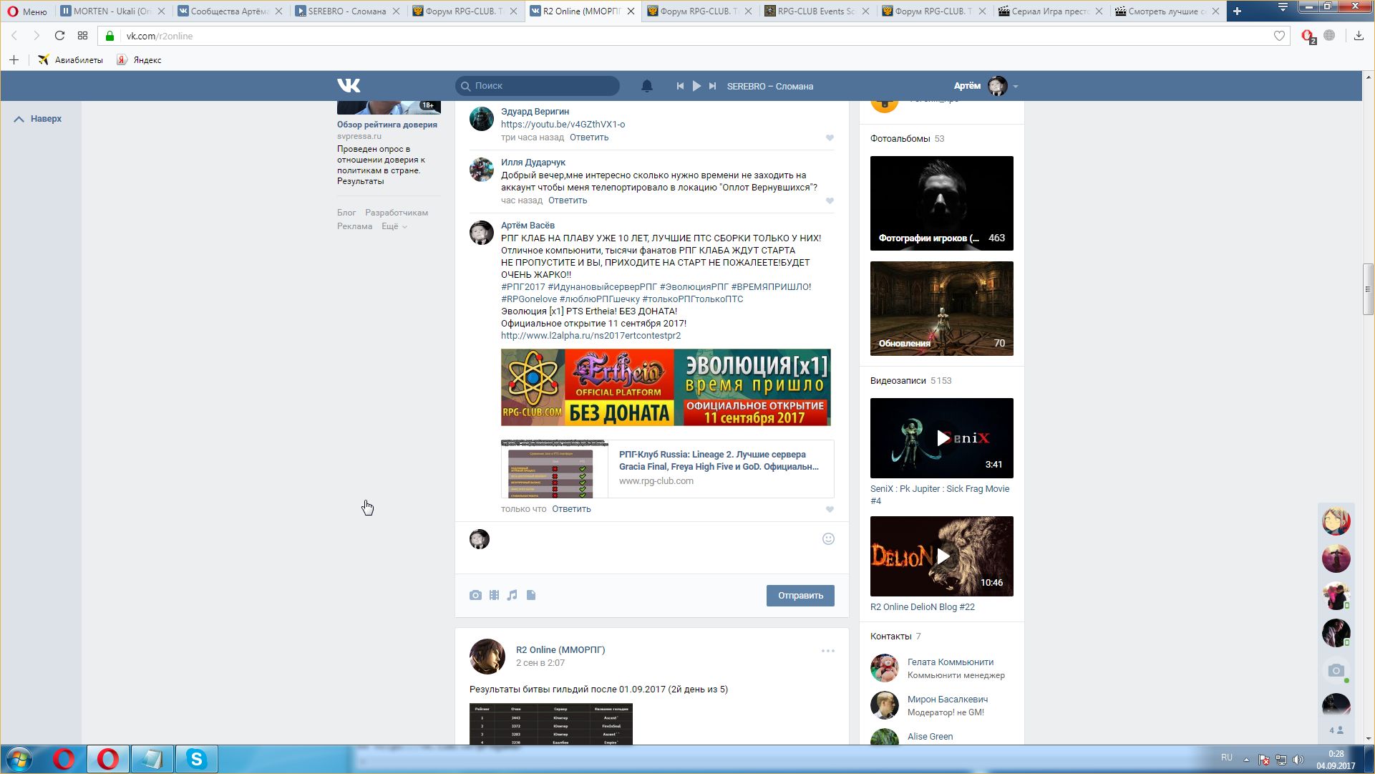Open the РПГ-Клуб Russia Lineage 2 link preview
1375x774 pixels.
click(x=667, y=469)
